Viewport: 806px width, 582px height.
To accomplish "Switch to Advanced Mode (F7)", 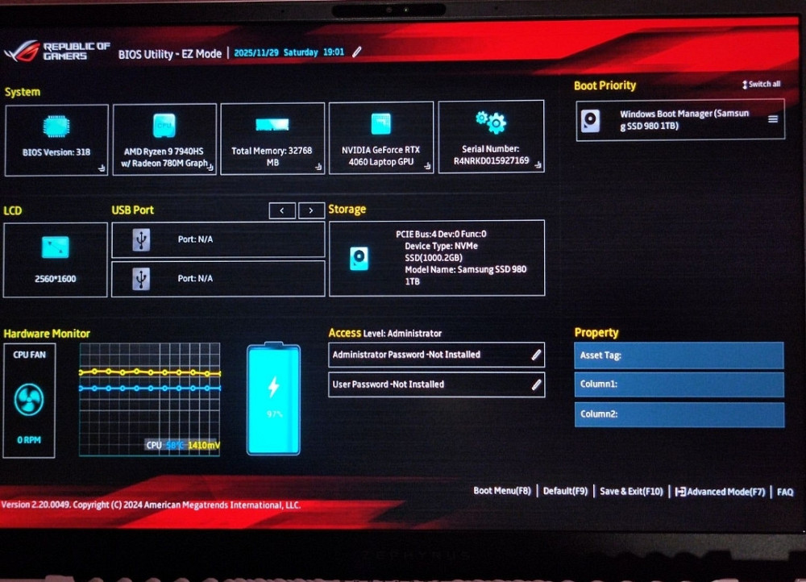I will [720, 492].
